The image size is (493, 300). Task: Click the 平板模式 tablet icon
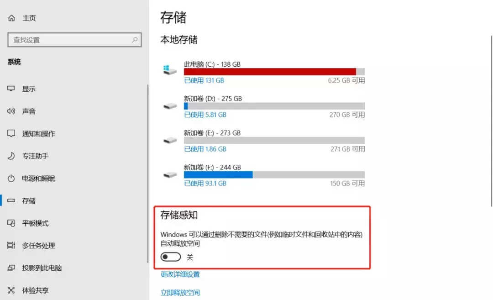pyautogui.click(x=11, y=223)
